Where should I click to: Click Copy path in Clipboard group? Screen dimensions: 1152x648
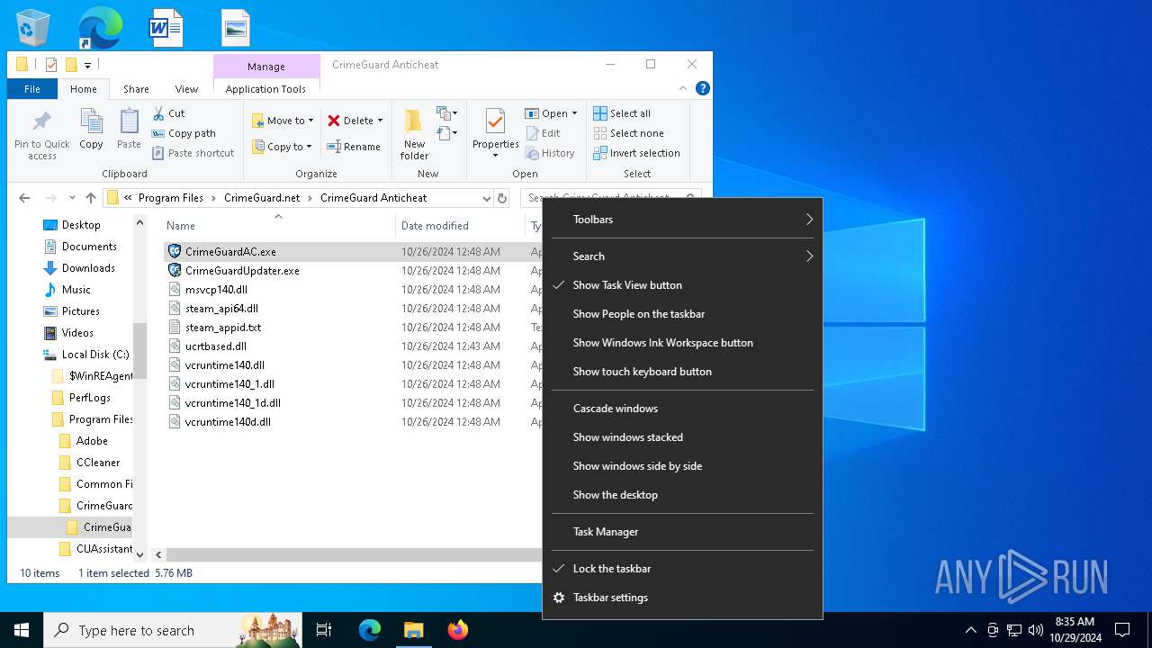[x=184, y=133]
